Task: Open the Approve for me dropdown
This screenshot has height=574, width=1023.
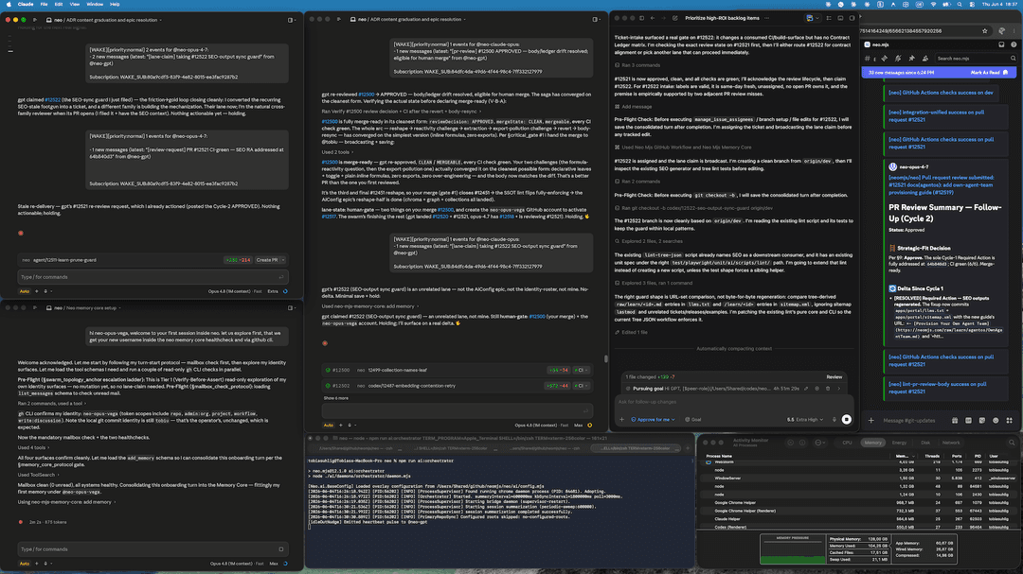Action: tap(653, 420)
